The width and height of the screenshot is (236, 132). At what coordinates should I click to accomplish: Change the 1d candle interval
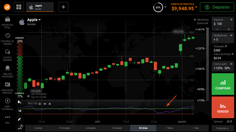20,111
